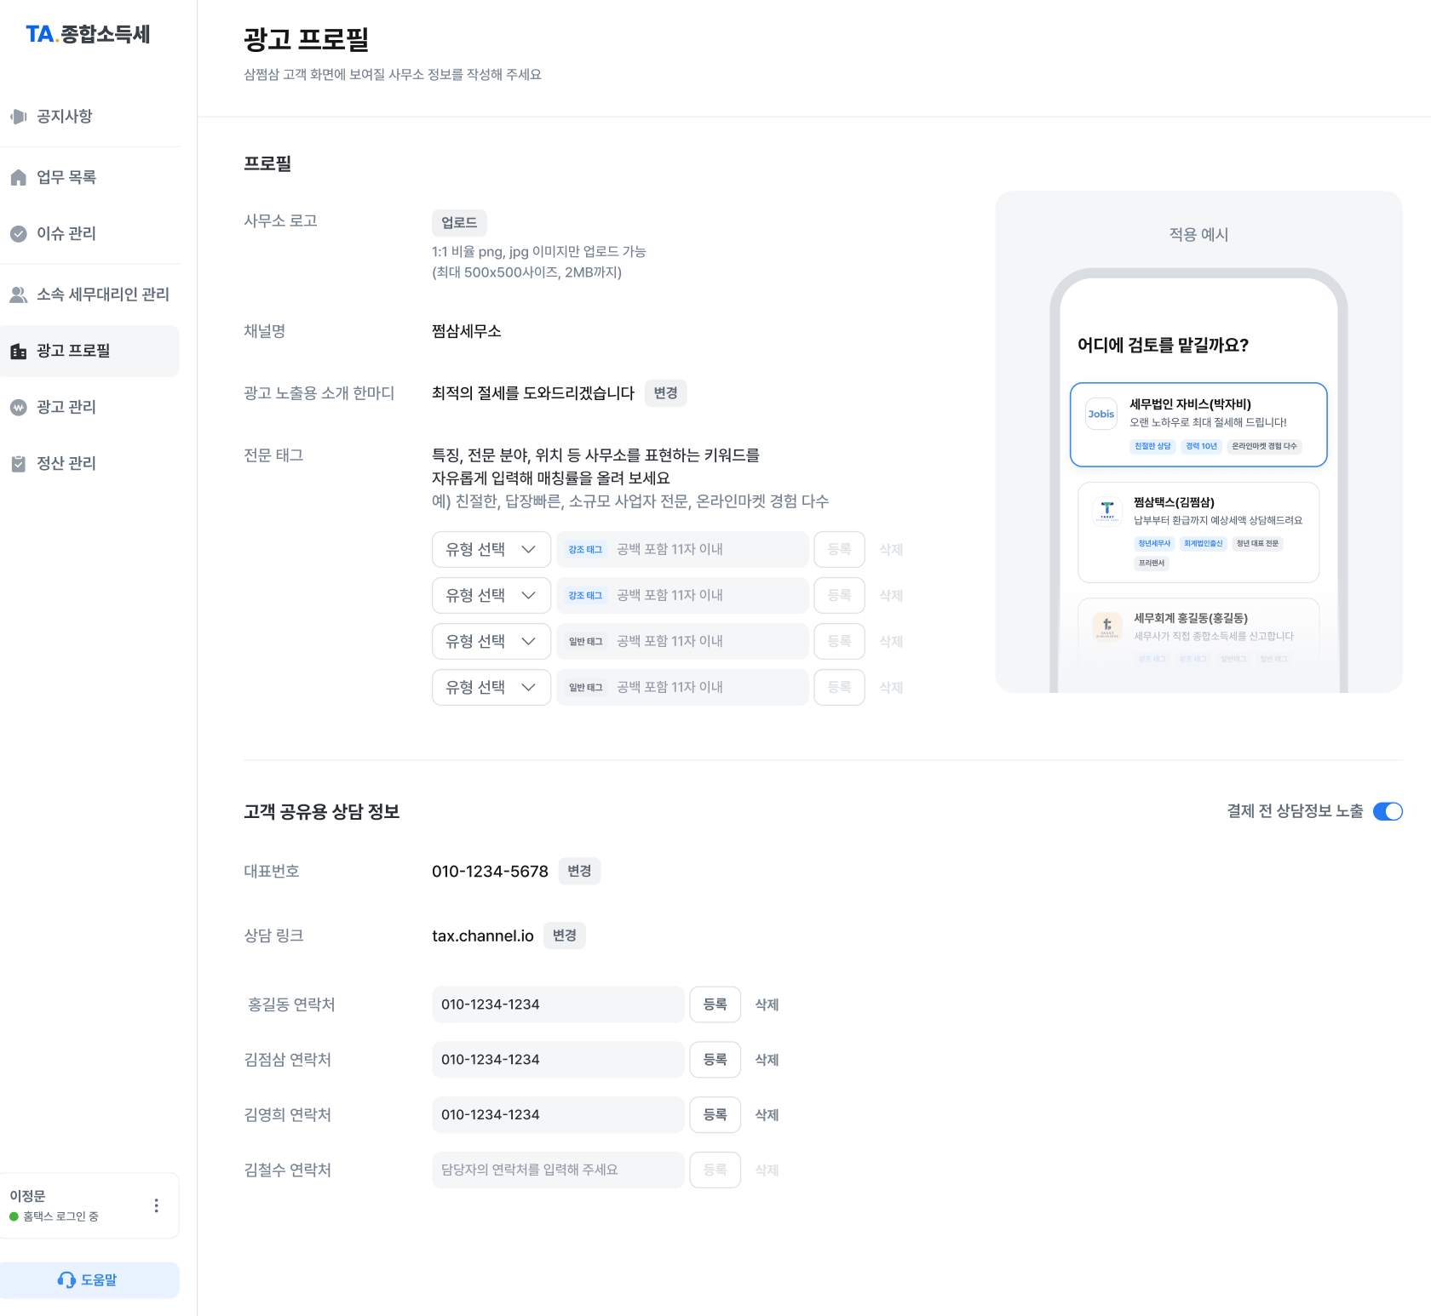This screenshot has width=1431, height=1316.
Task: Click the 적용 예시 heading
Action: 1198,234
